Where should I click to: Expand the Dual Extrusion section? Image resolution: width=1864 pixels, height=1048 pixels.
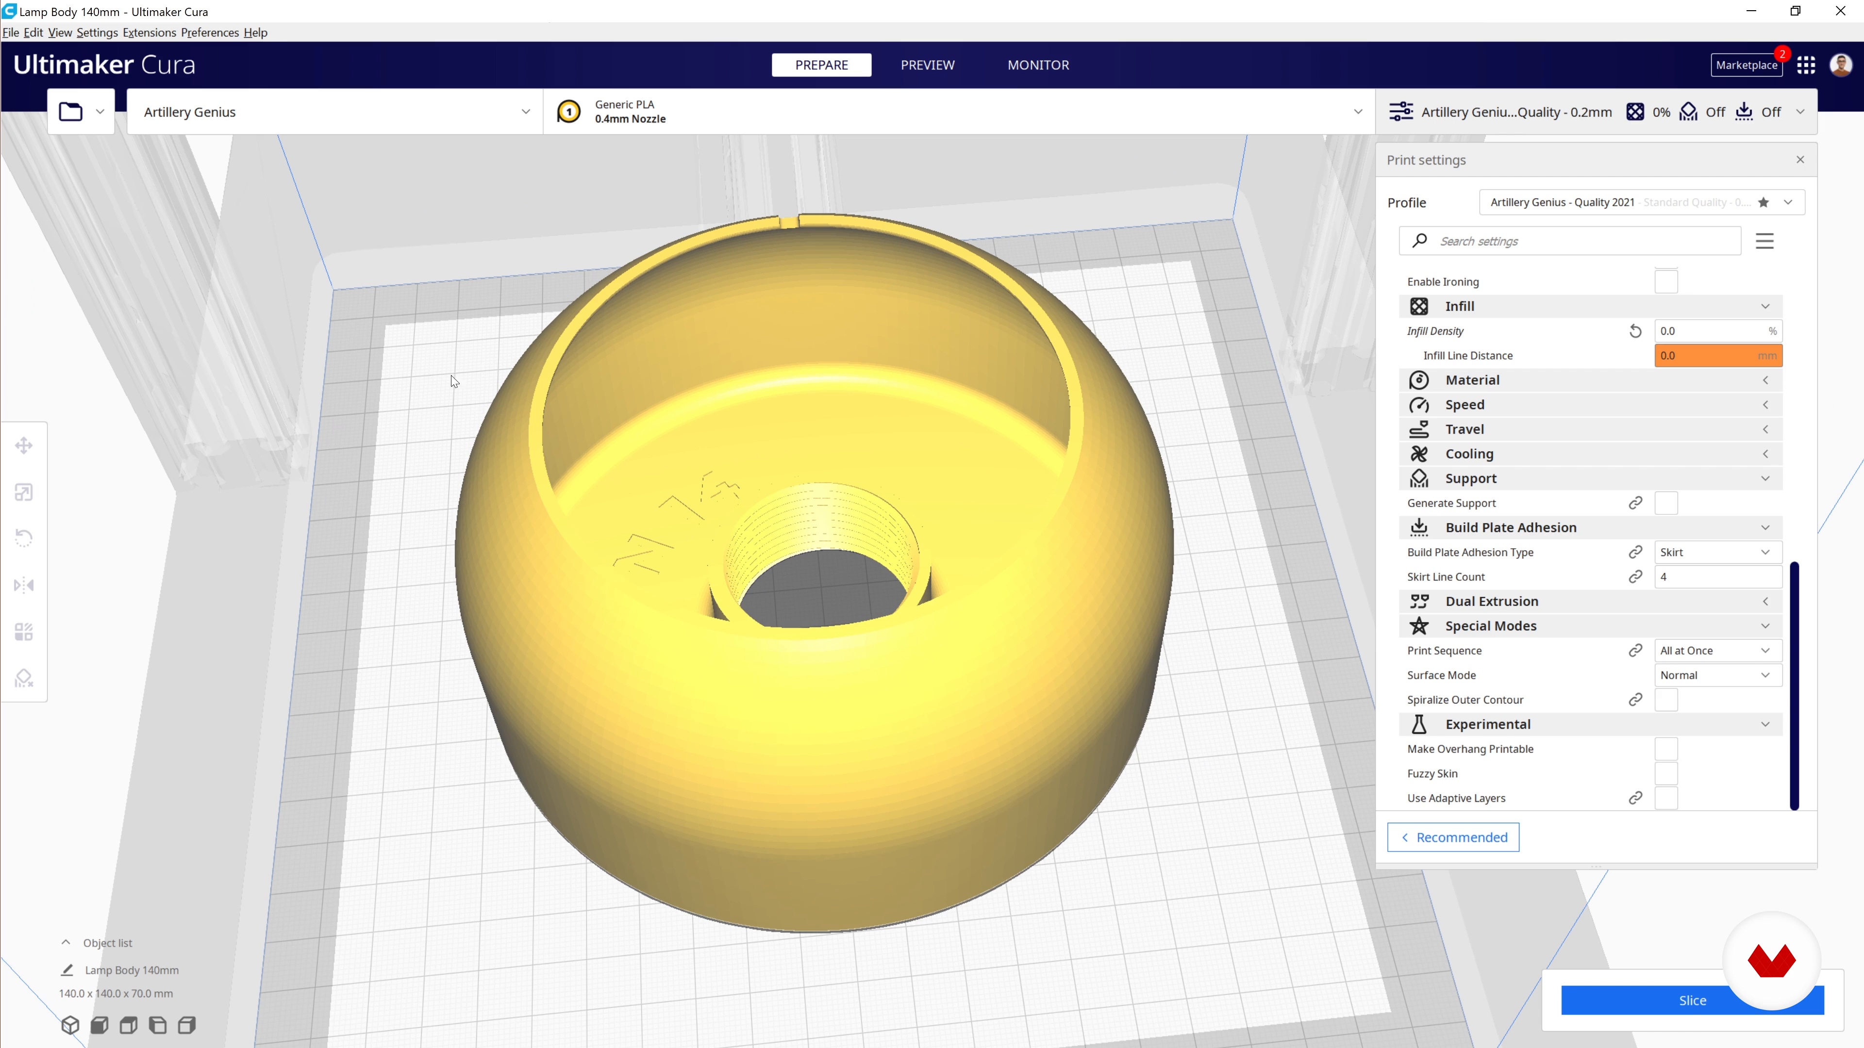coord(1591,602)
